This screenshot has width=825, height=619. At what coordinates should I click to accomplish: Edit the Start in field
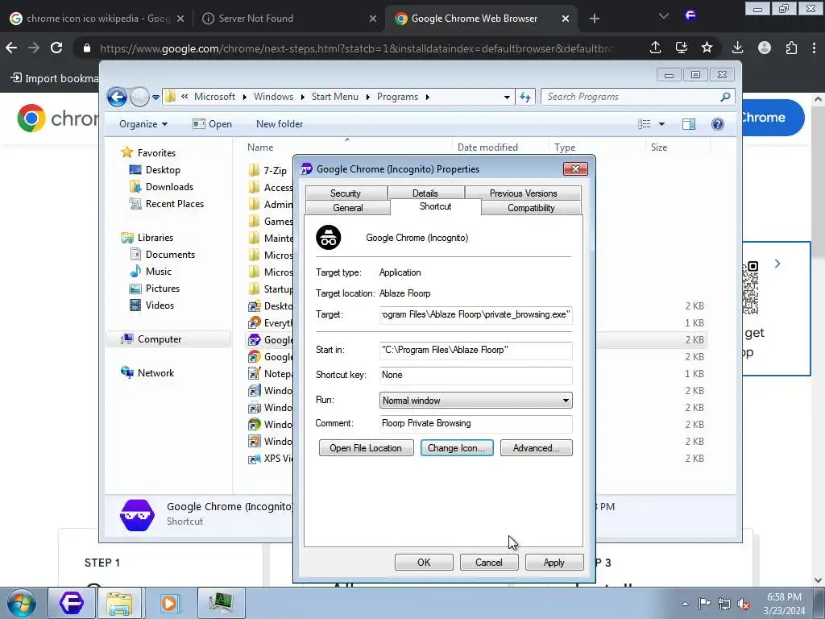475,350
